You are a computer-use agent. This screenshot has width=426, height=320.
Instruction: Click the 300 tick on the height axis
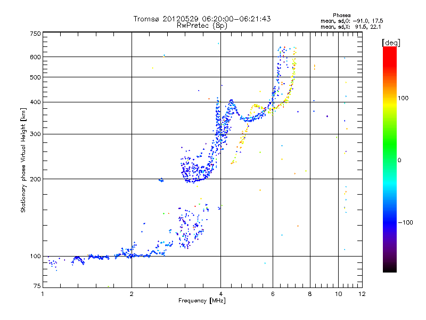[x=35, y=134]
